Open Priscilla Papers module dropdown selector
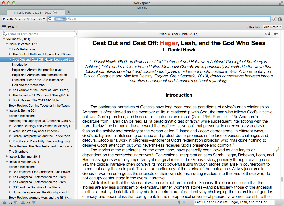 [x=24, y=19]
